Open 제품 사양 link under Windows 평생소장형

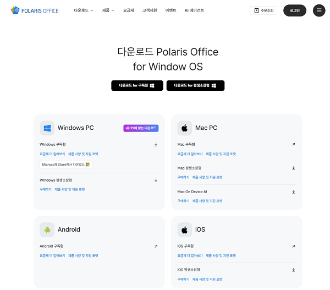pyautogui.click(x=70, y=189)
